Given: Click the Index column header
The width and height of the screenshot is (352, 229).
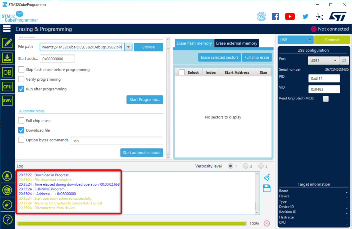Looking at the screenshot, I should [x=211, y=72].
